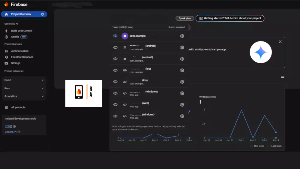Viewport: 300px width, 169px height.
Task: Open settings gear for first ios app
Action: point(182,71)
